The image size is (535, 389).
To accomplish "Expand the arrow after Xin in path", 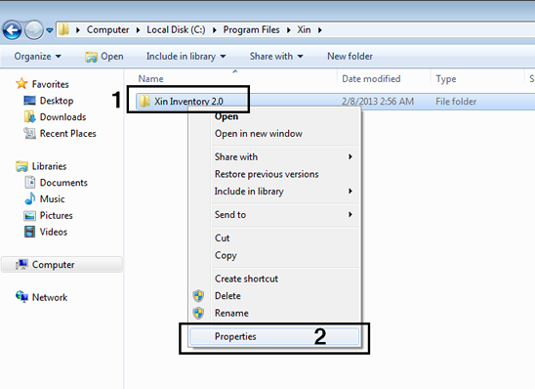I will coord(320,30).
